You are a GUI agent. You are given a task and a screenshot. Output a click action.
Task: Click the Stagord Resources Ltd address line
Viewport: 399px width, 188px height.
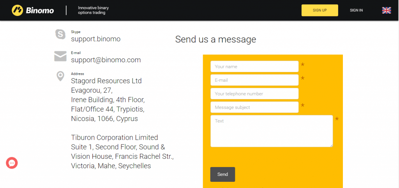click(x=106, y=81)
